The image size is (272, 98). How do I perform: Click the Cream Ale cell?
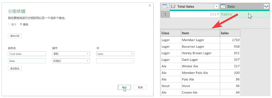(201, 93)
